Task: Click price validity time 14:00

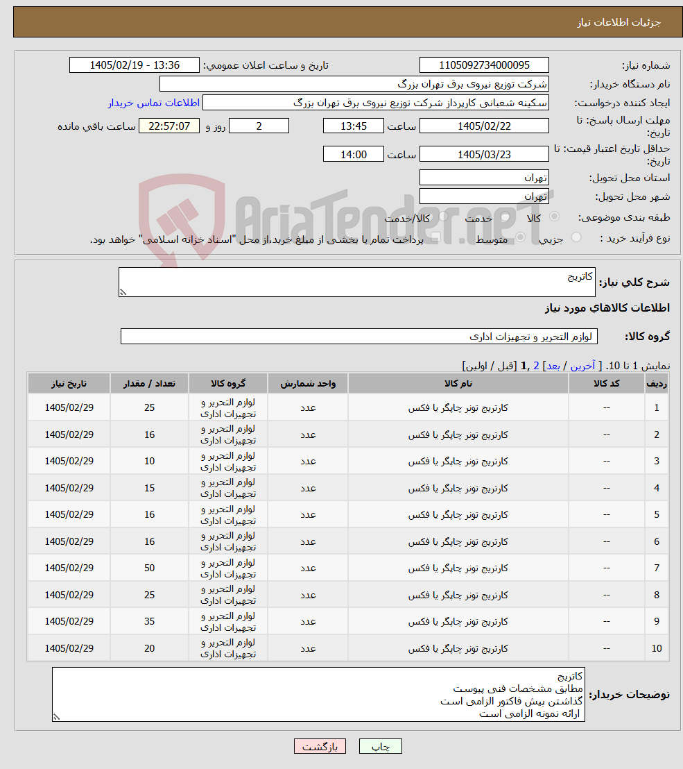Action: [x=353, y=154]
